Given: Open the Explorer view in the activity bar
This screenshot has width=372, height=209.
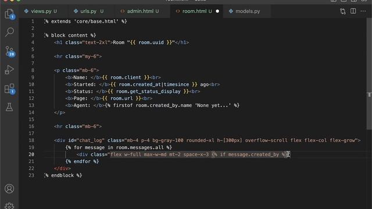Looking at the screenshot, I should click(9, 13).
